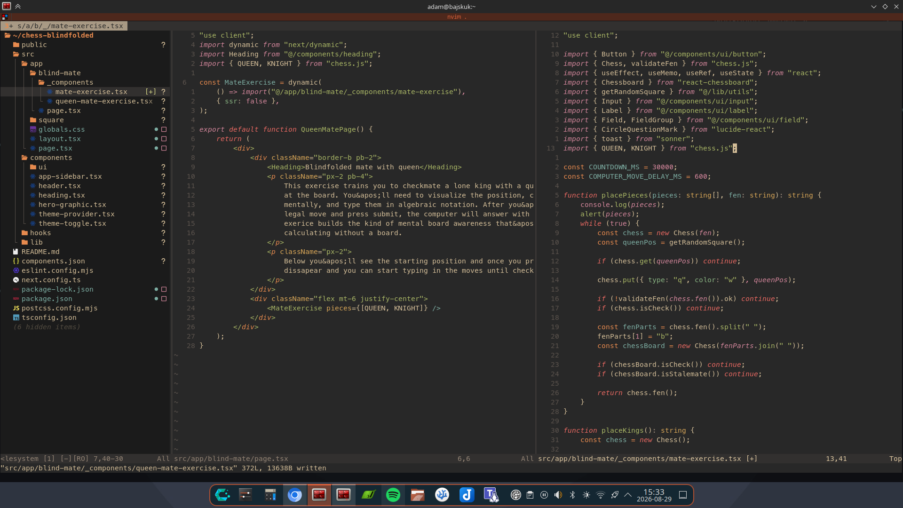Viewport: 903px width, 508px height.
Task: Open System Settings sliders icon in taskbar
Action: pyautogui.click(x=246, y=495)
